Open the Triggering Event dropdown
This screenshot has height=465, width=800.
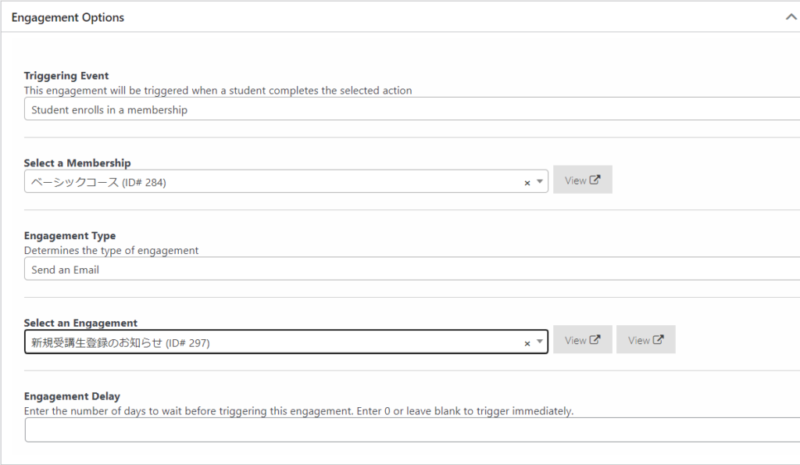(x=412, y=109)
